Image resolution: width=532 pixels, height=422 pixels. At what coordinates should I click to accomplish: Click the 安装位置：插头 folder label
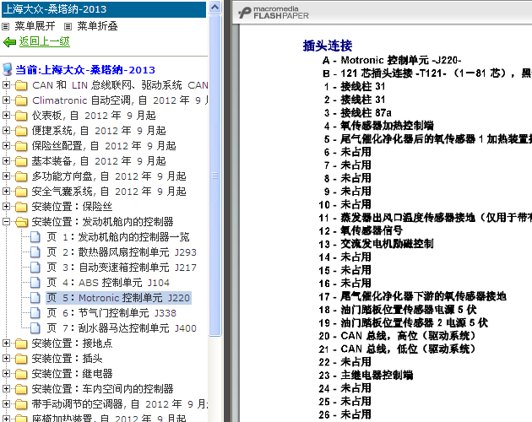tap(67, 359)
